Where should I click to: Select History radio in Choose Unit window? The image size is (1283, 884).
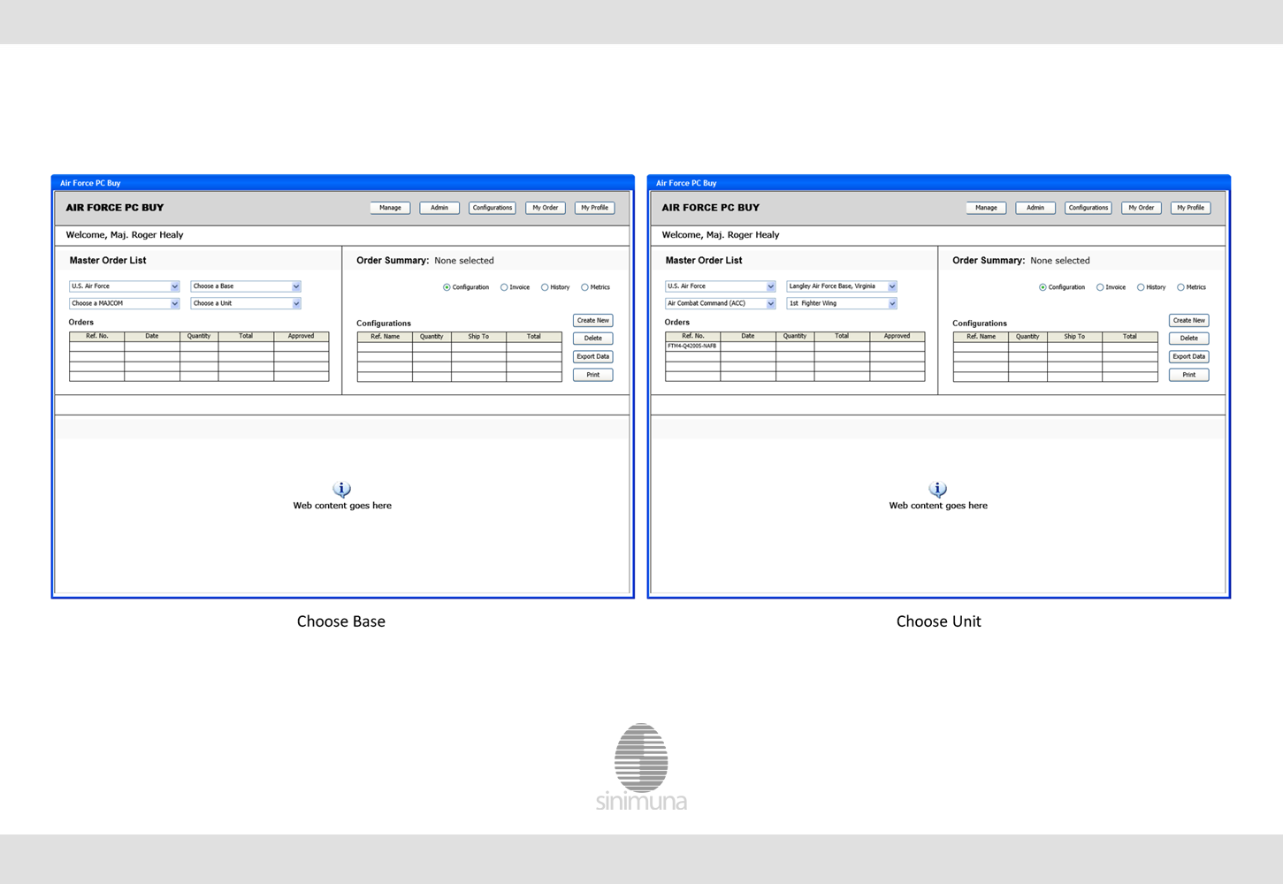coord(1141,287)
